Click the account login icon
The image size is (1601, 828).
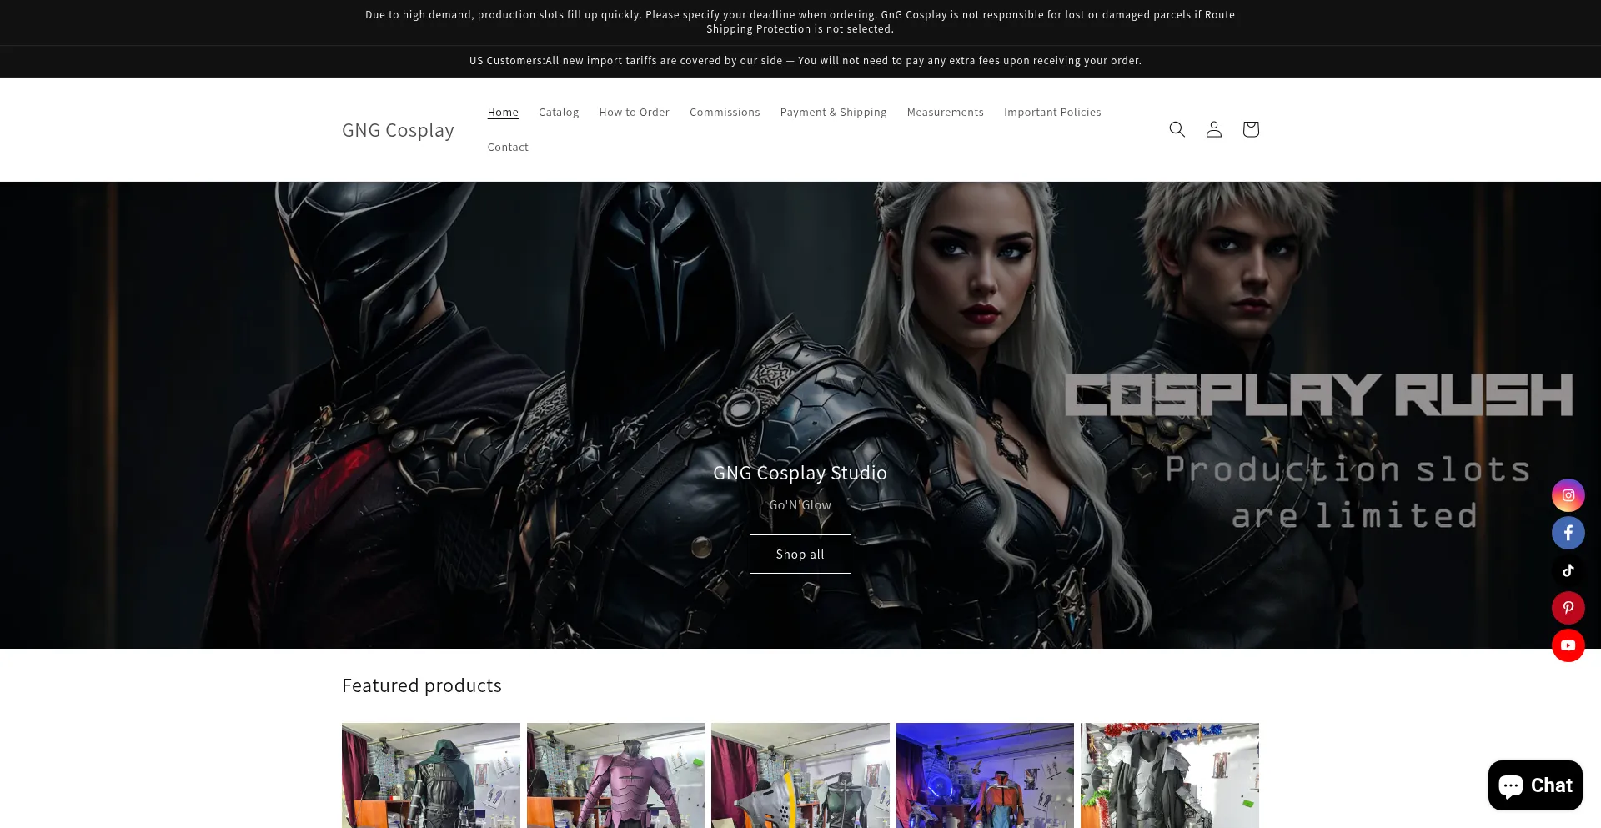[x=1213, y=129]
